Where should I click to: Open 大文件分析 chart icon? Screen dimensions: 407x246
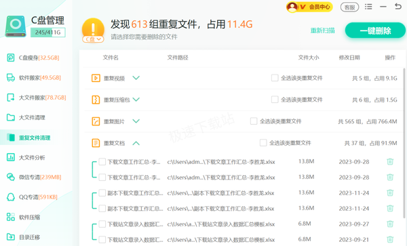pyautogui.click(x=11, y=157)
